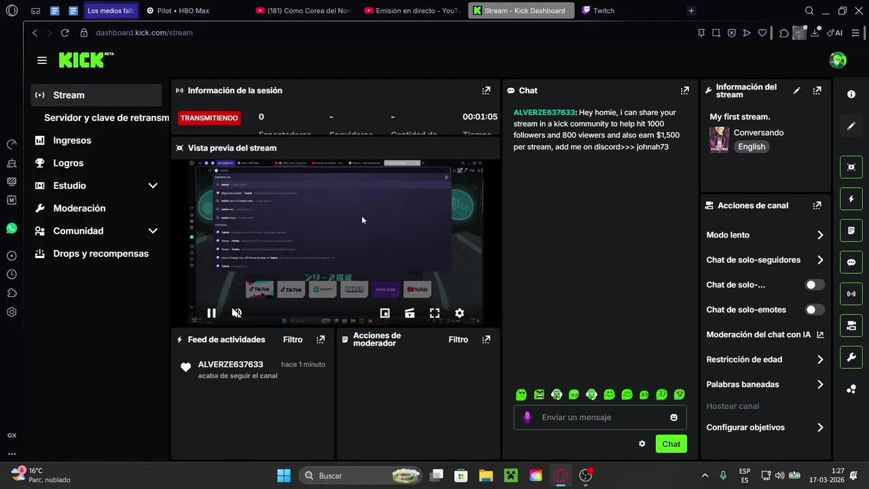This screenshot has width=869, height=489.
Task: Edit stream information with pencil icon
Action: click(x=797, y=90)
